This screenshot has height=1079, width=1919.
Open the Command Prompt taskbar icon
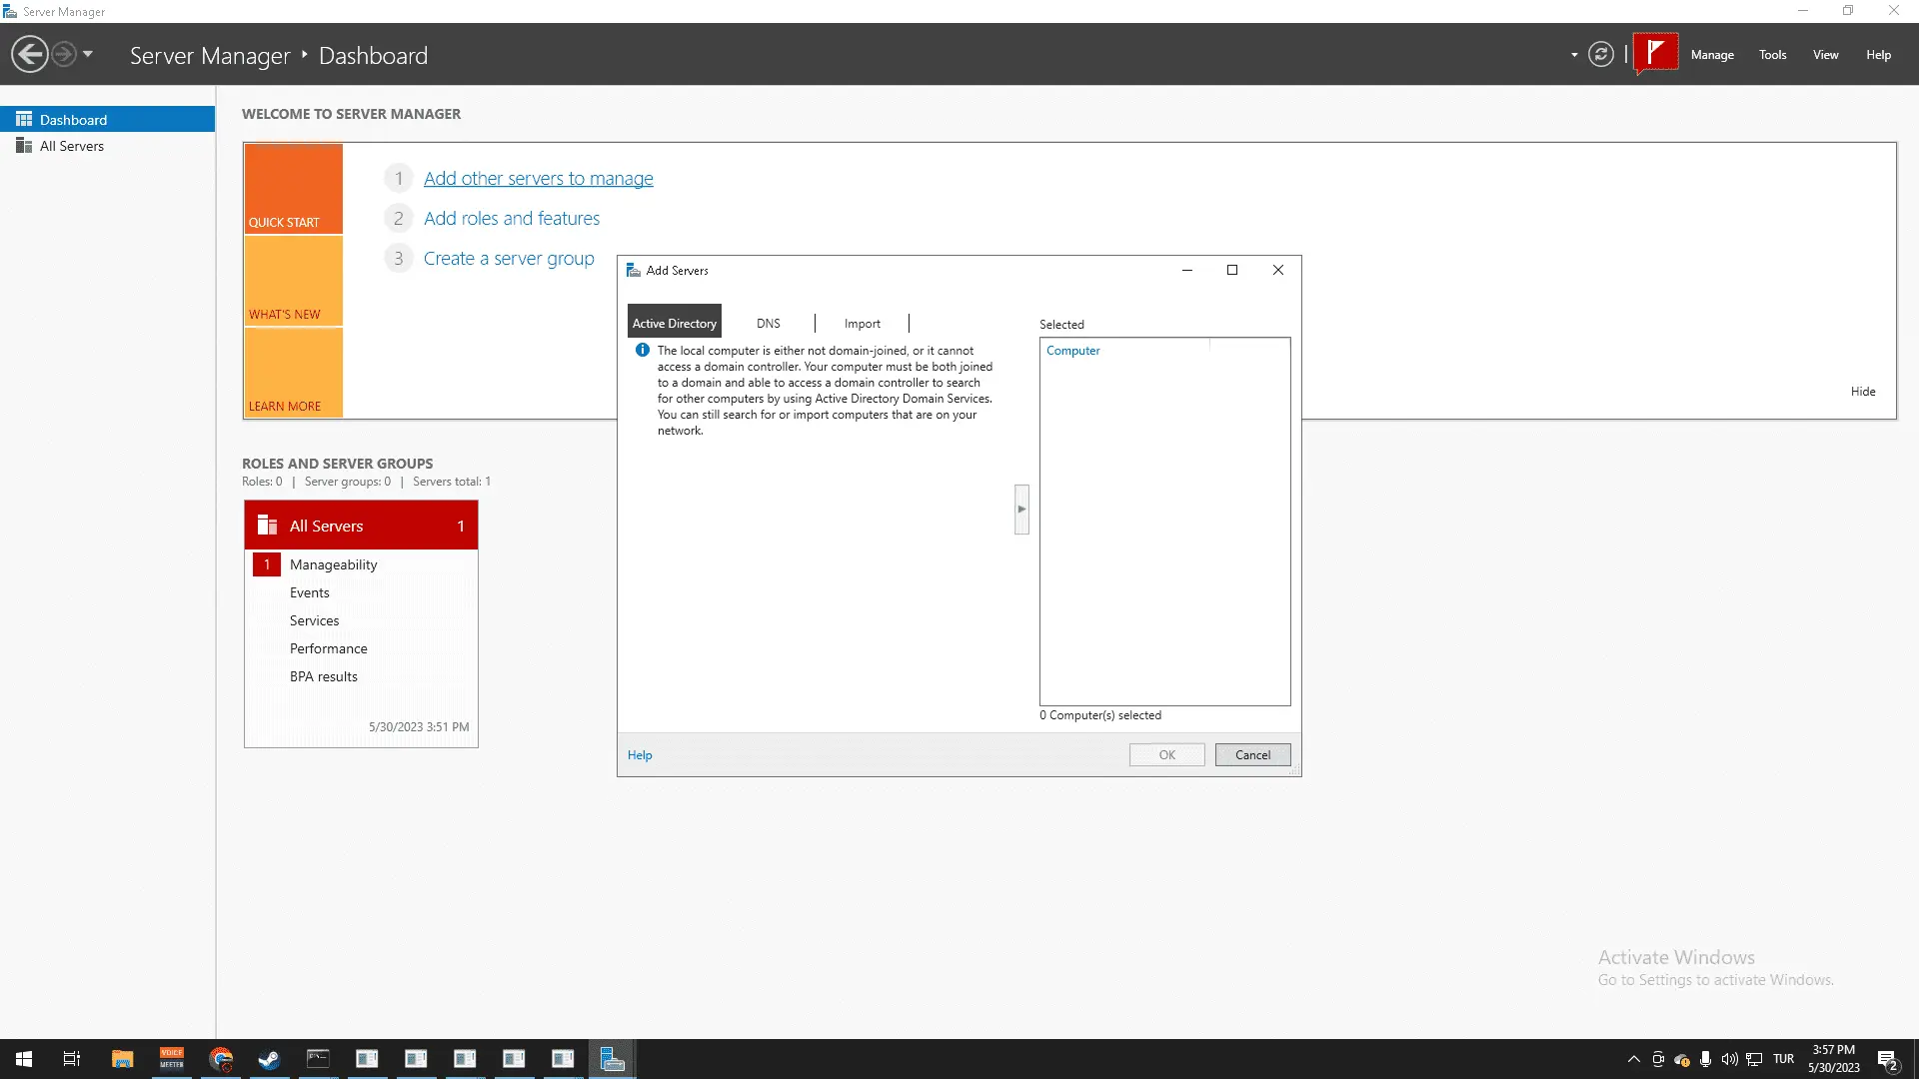[x=318, y=1059]
